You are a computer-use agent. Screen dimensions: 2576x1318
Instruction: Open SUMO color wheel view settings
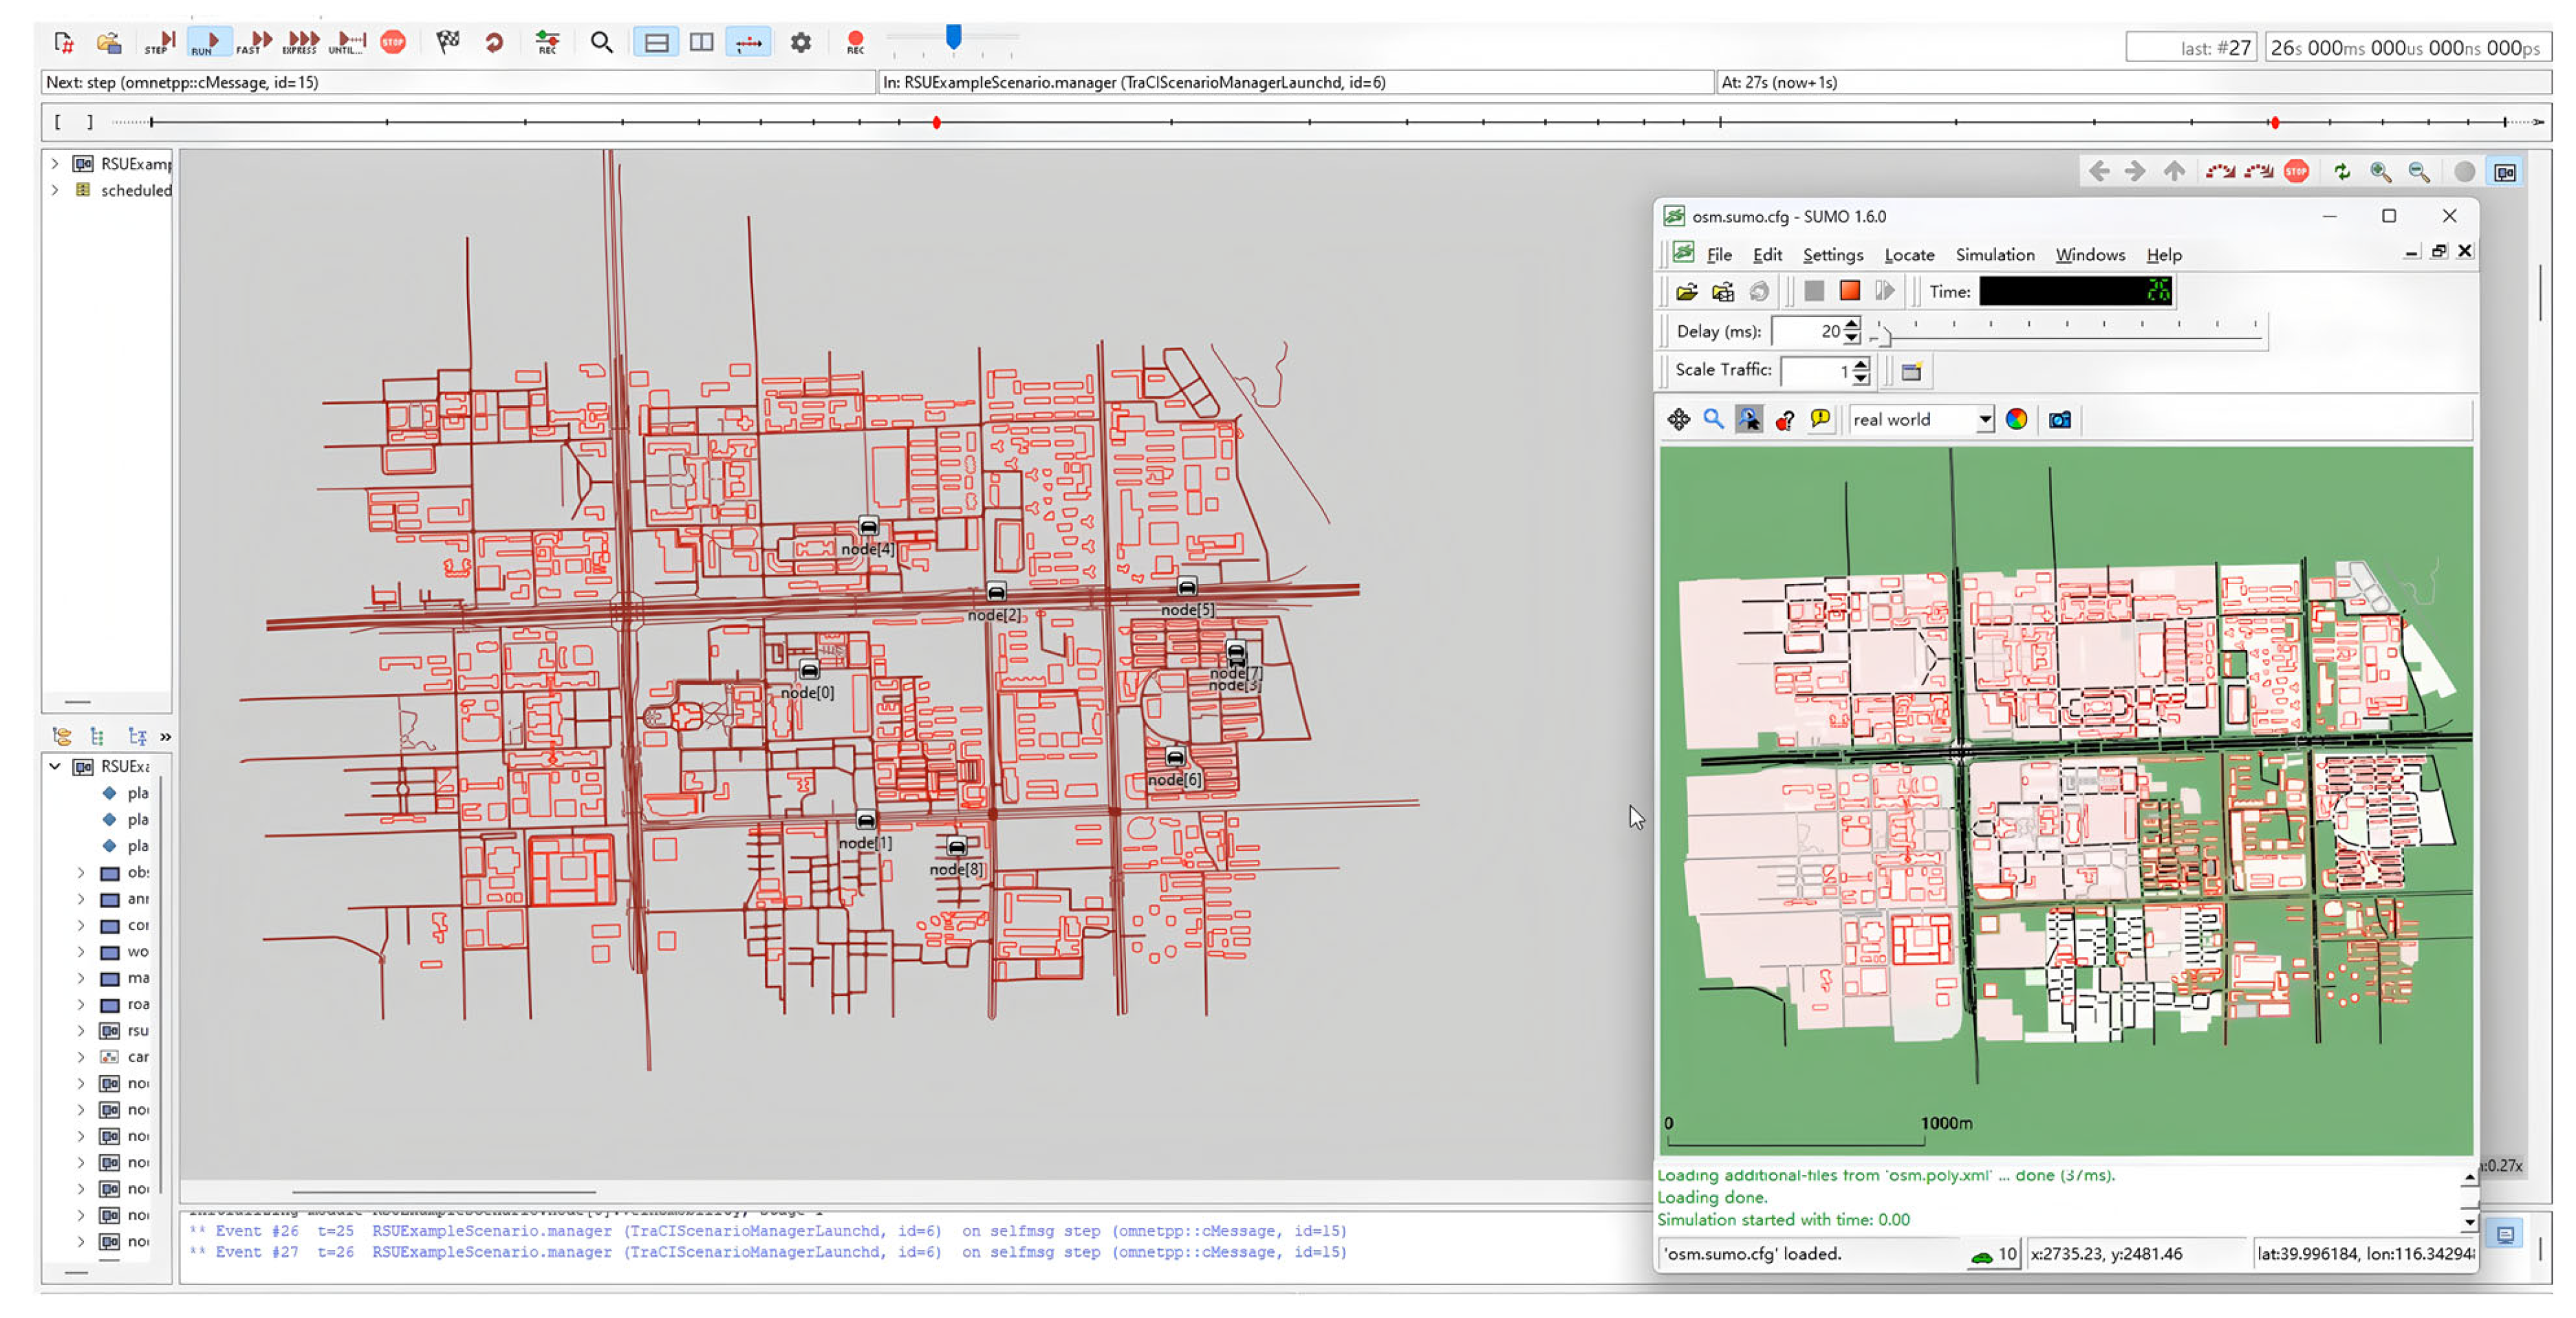2016,420
